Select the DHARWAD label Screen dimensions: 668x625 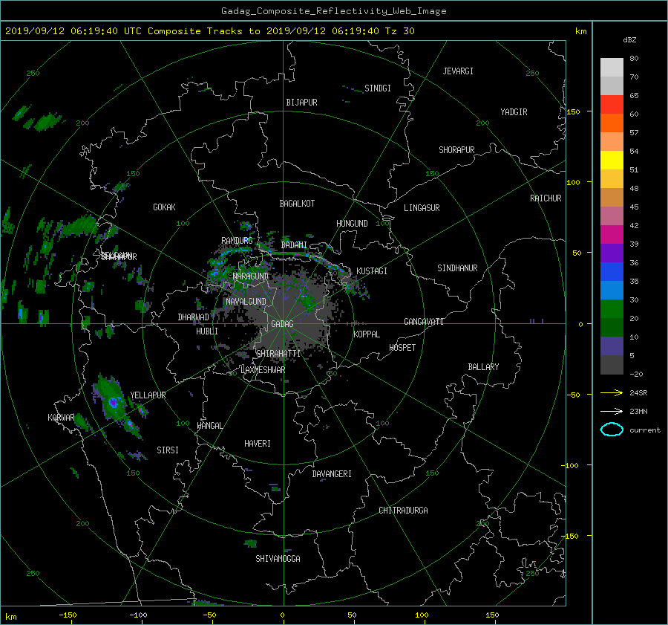point(194,317)
